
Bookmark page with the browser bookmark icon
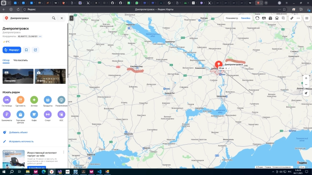[x=284, y=9]
